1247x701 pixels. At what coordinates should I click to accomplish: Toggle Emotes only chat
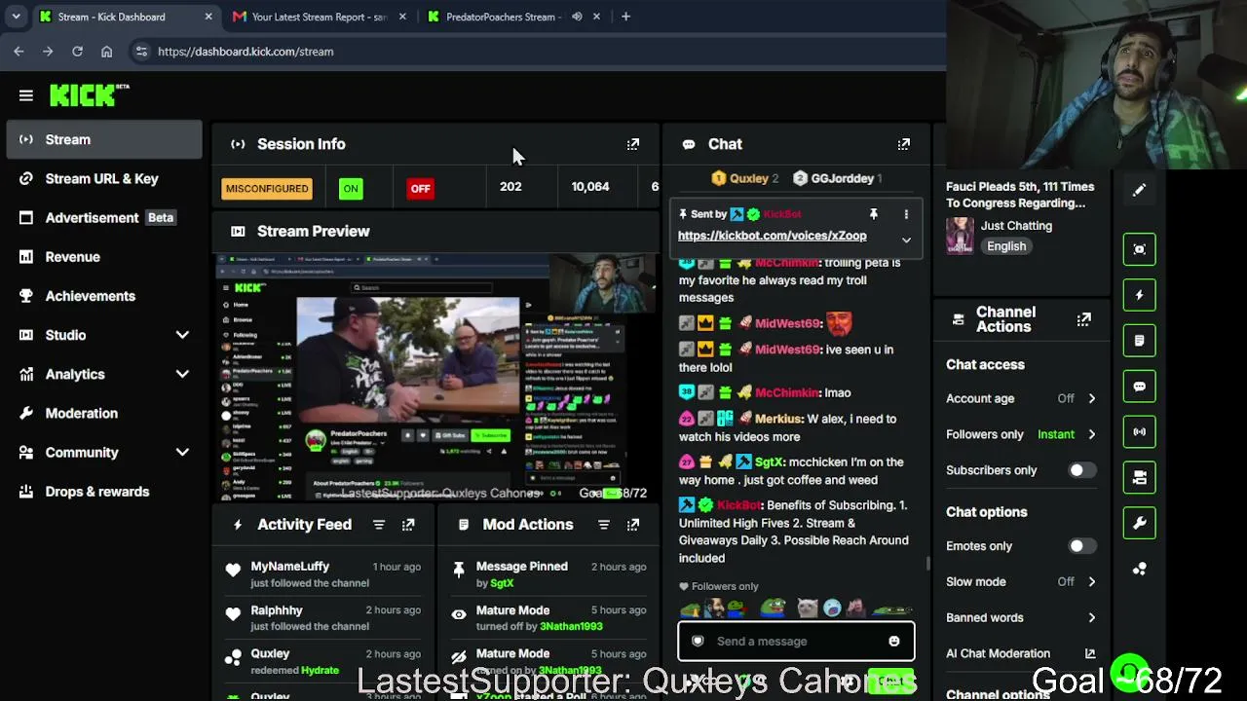(1081, 546)
